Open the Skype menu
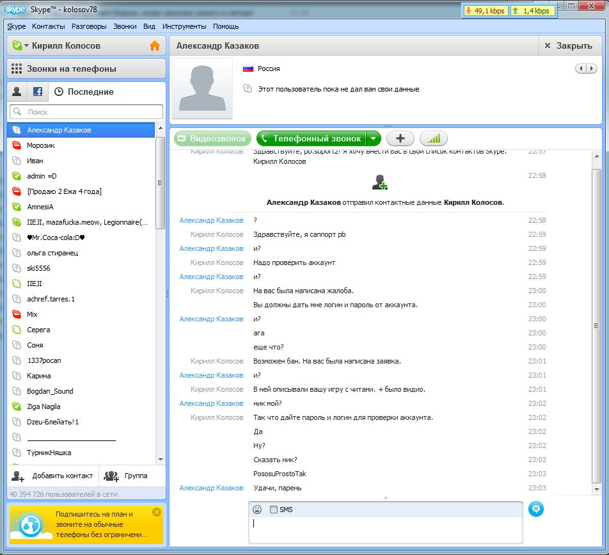Viewport: 609px width, 555px height. pyautogui.click(x=17, y=26)
